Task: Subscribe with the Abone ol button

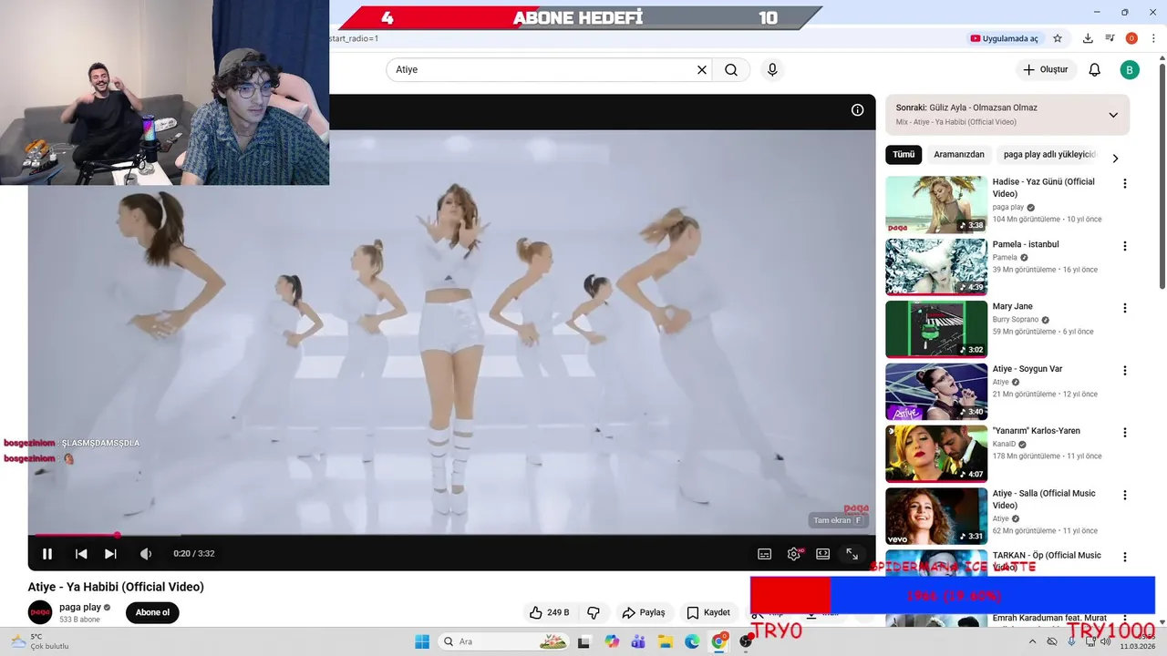Action: tap(152, 612)
